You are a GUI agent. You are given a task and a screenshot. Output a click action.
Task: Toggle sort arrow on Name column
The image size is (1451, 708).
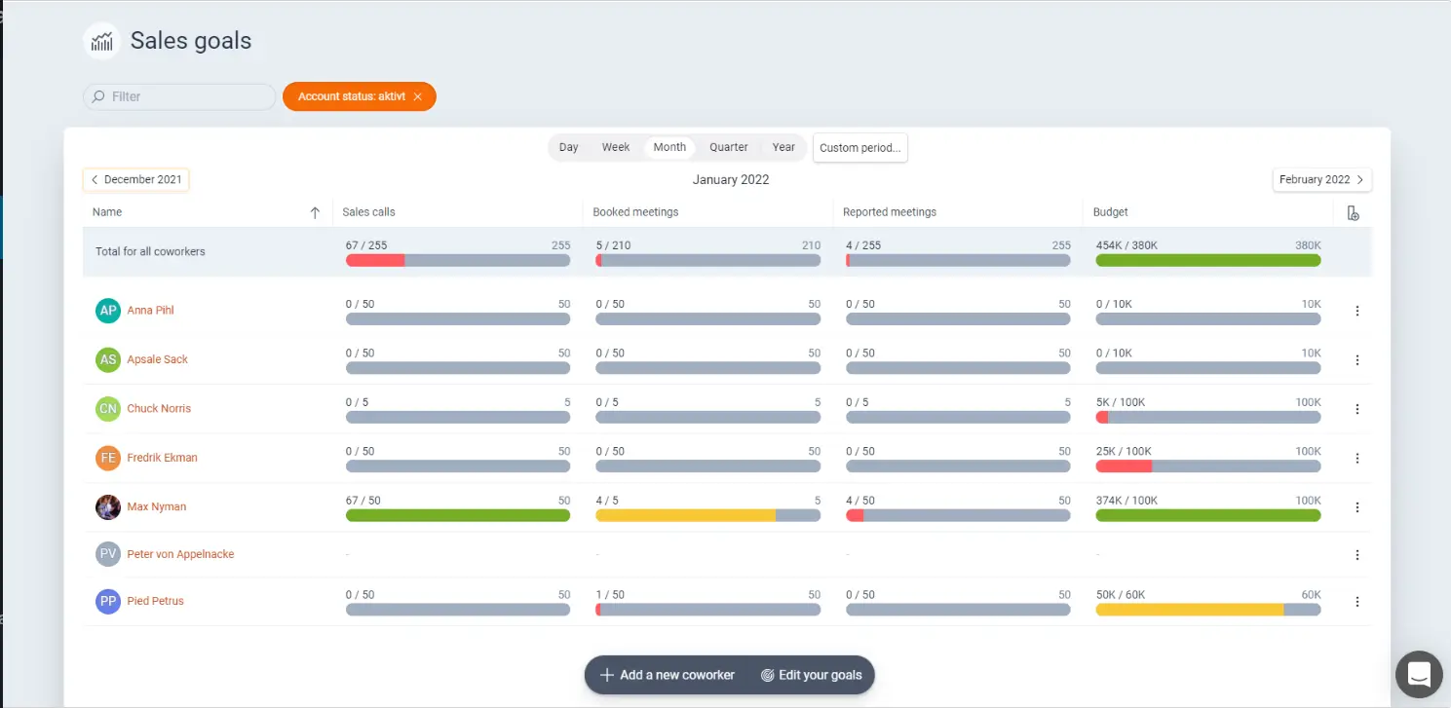point(315,213)
